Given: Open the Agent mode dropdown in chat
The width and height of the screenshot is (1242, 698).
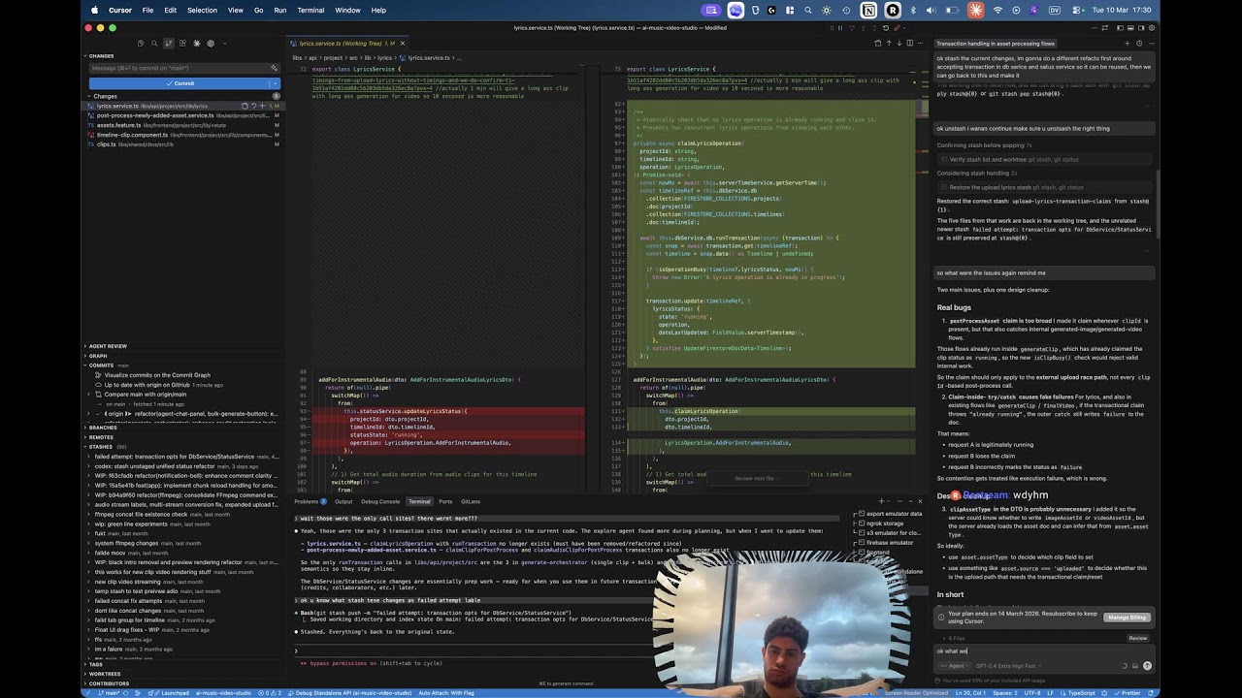Looking at the screenshot, I should click(x=955, y=666).
